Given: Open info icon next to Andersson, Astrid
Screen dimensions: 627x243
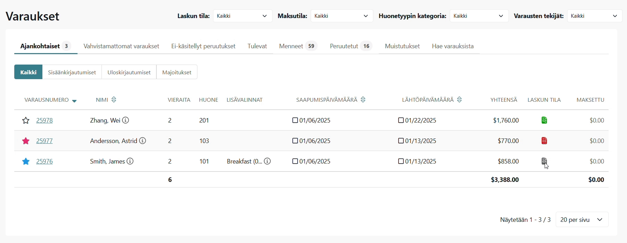Looking at the screenshot, I should [x=142, y=141].
